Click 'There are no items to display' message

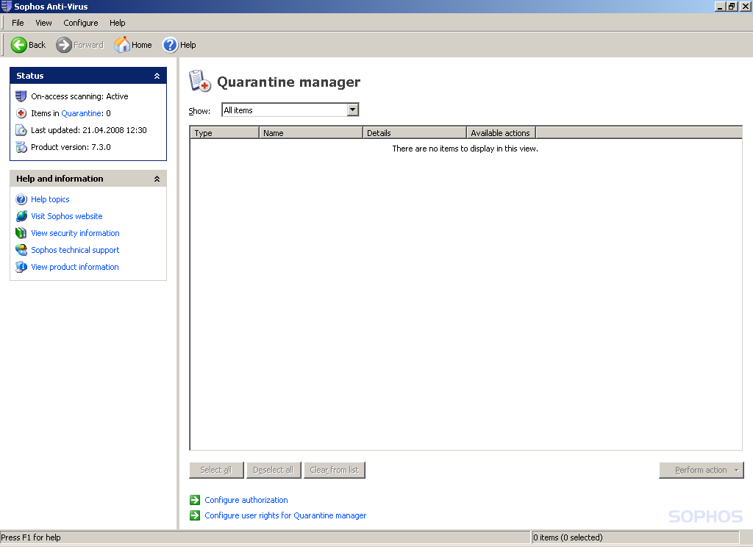click(465, 149)
